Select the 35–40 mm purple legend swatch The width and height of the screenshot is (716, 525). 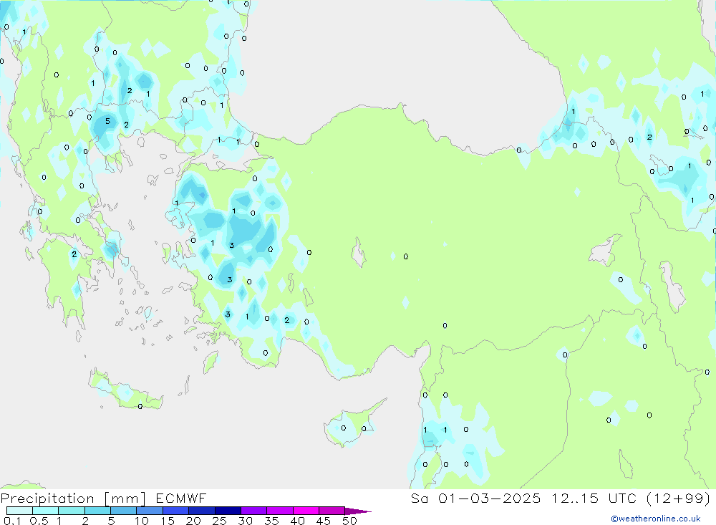pyautogui.click(x=279, y=511)
